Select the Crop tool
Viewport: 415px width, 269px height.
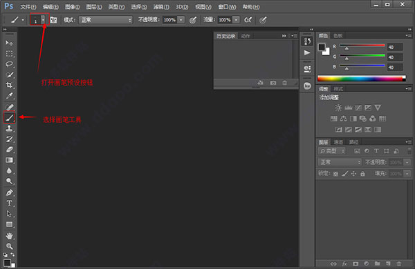coord(9,85)
